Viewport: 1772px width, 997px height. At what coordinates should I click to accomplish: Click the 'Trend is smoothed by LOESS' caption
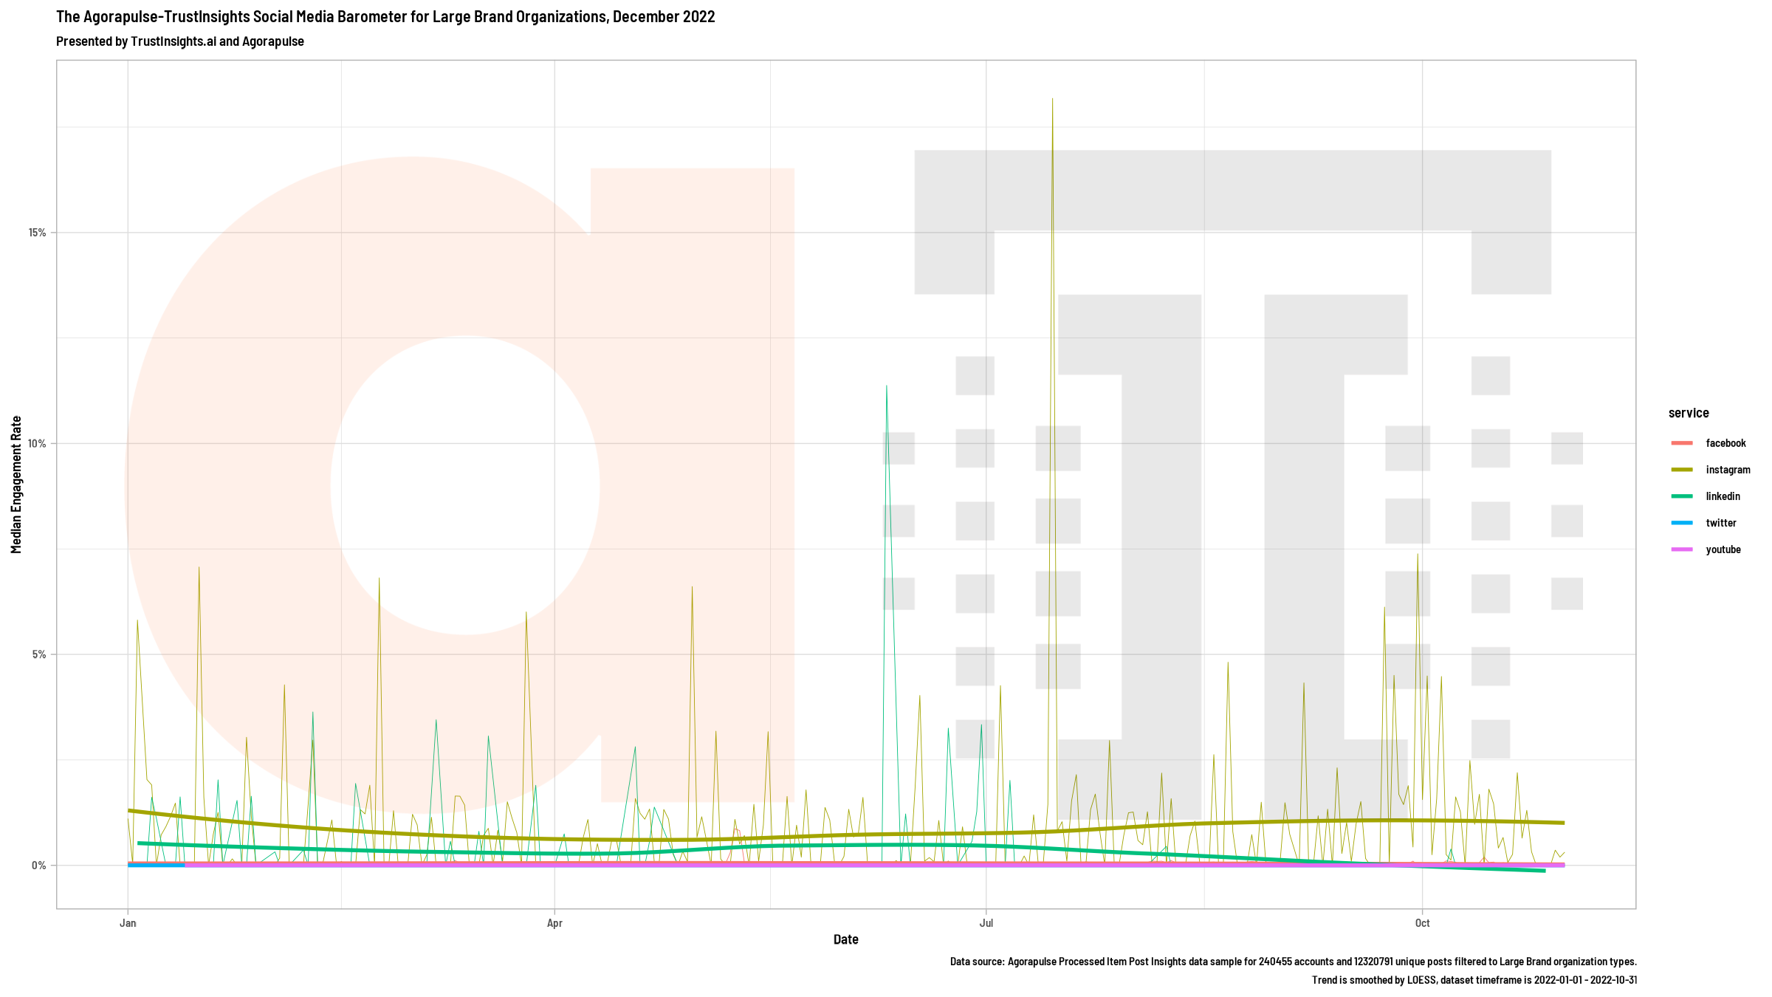click(1474, 980)
